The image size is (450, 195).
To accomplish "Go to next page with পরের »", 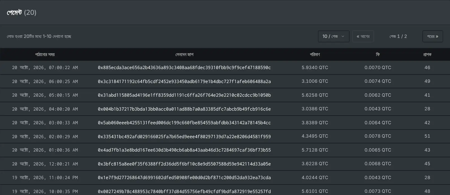I will pyautogui.click(x=433, y=36).
